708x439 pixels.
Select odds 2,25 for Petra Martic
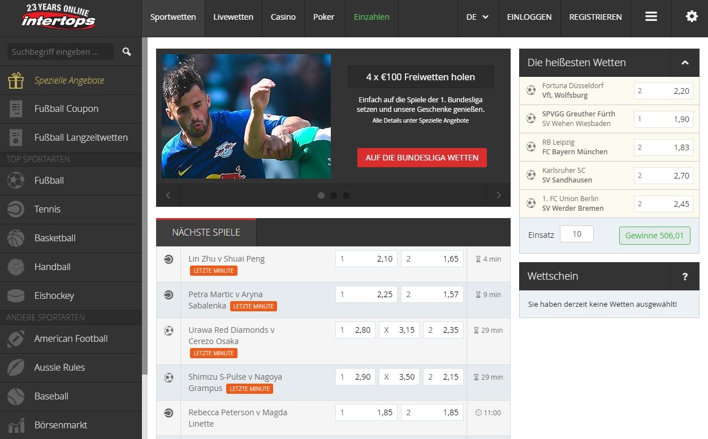pos(366,294)
